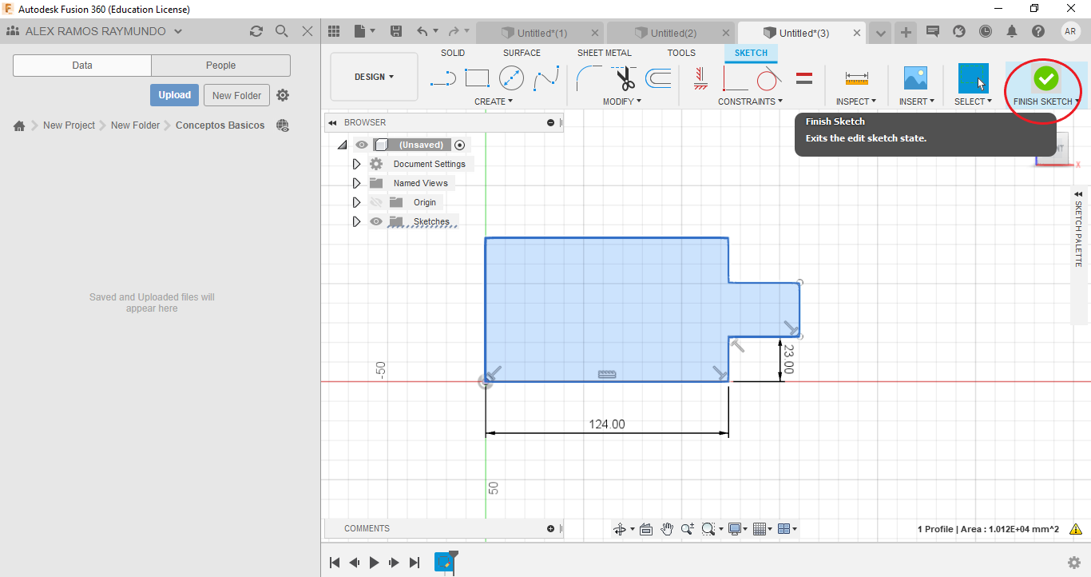Switch to the SOLID tab

coord(453,53)
